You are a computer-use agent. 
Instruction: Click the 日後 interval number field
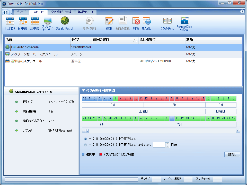(x=159, y=145)
